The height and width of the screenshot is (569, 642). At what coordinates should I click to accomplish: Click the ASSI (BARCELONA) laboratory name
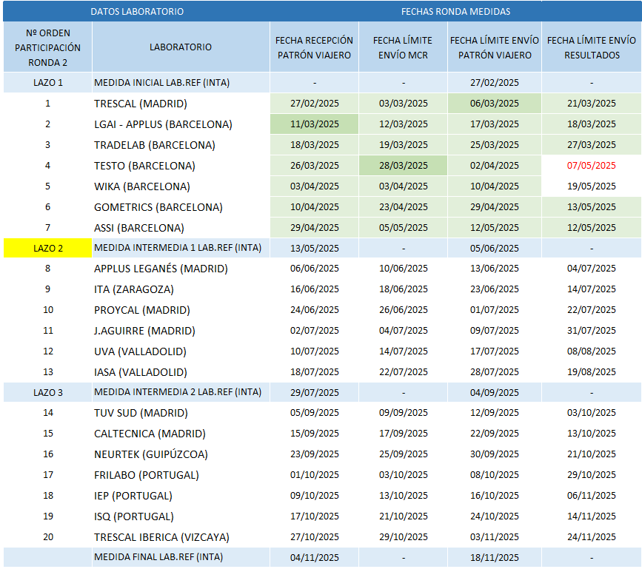point(139,228)
